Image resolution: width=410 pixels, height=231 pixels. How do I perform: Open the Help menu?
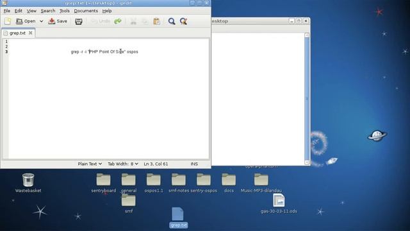pyautogui.click(x=107, y=11)
